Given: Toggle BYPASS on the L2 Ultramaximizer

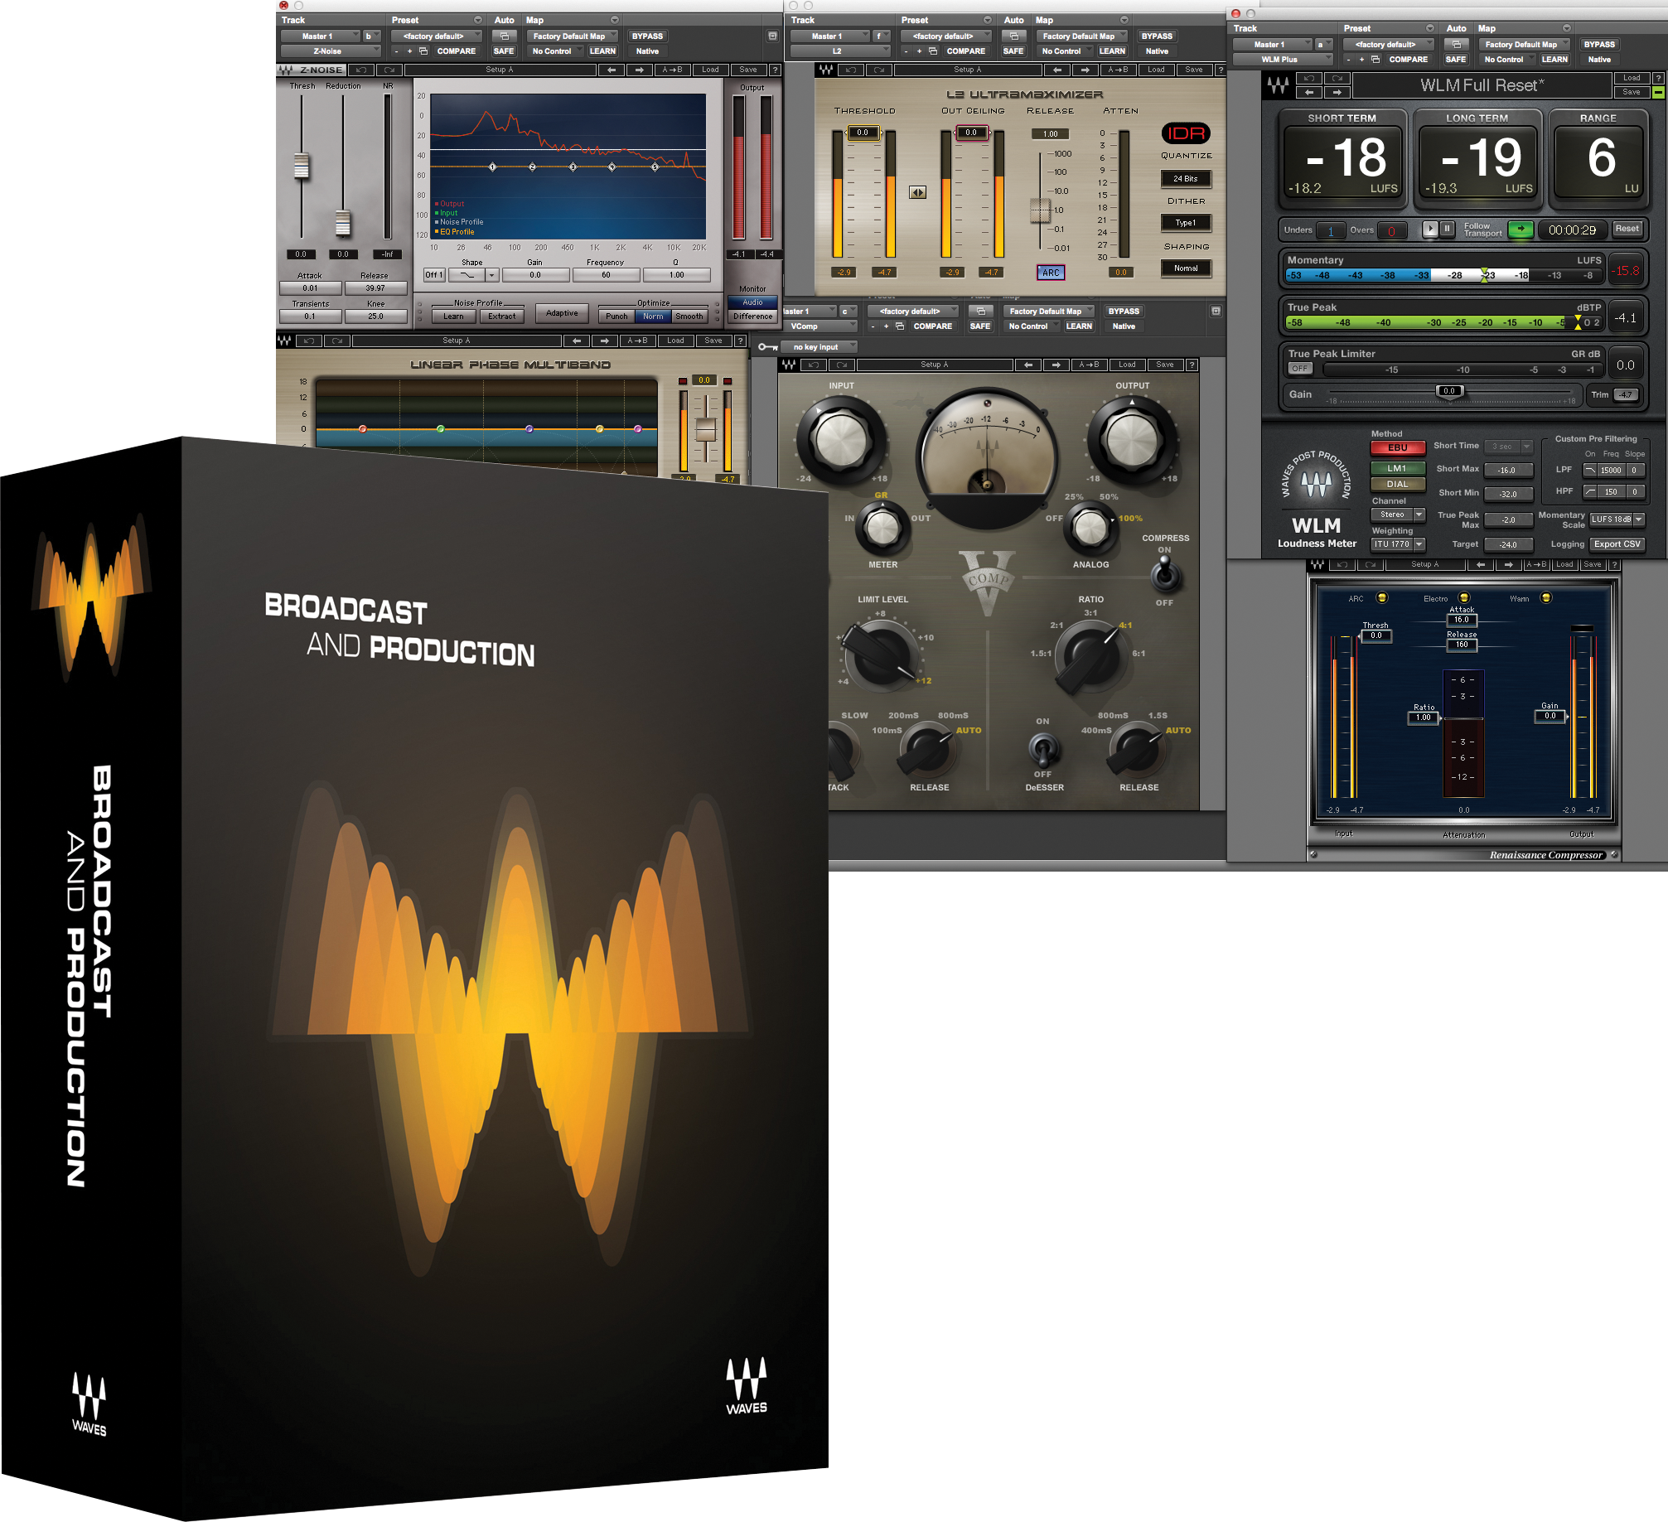Looking at the screenshot, I should tap(1156, 36).
